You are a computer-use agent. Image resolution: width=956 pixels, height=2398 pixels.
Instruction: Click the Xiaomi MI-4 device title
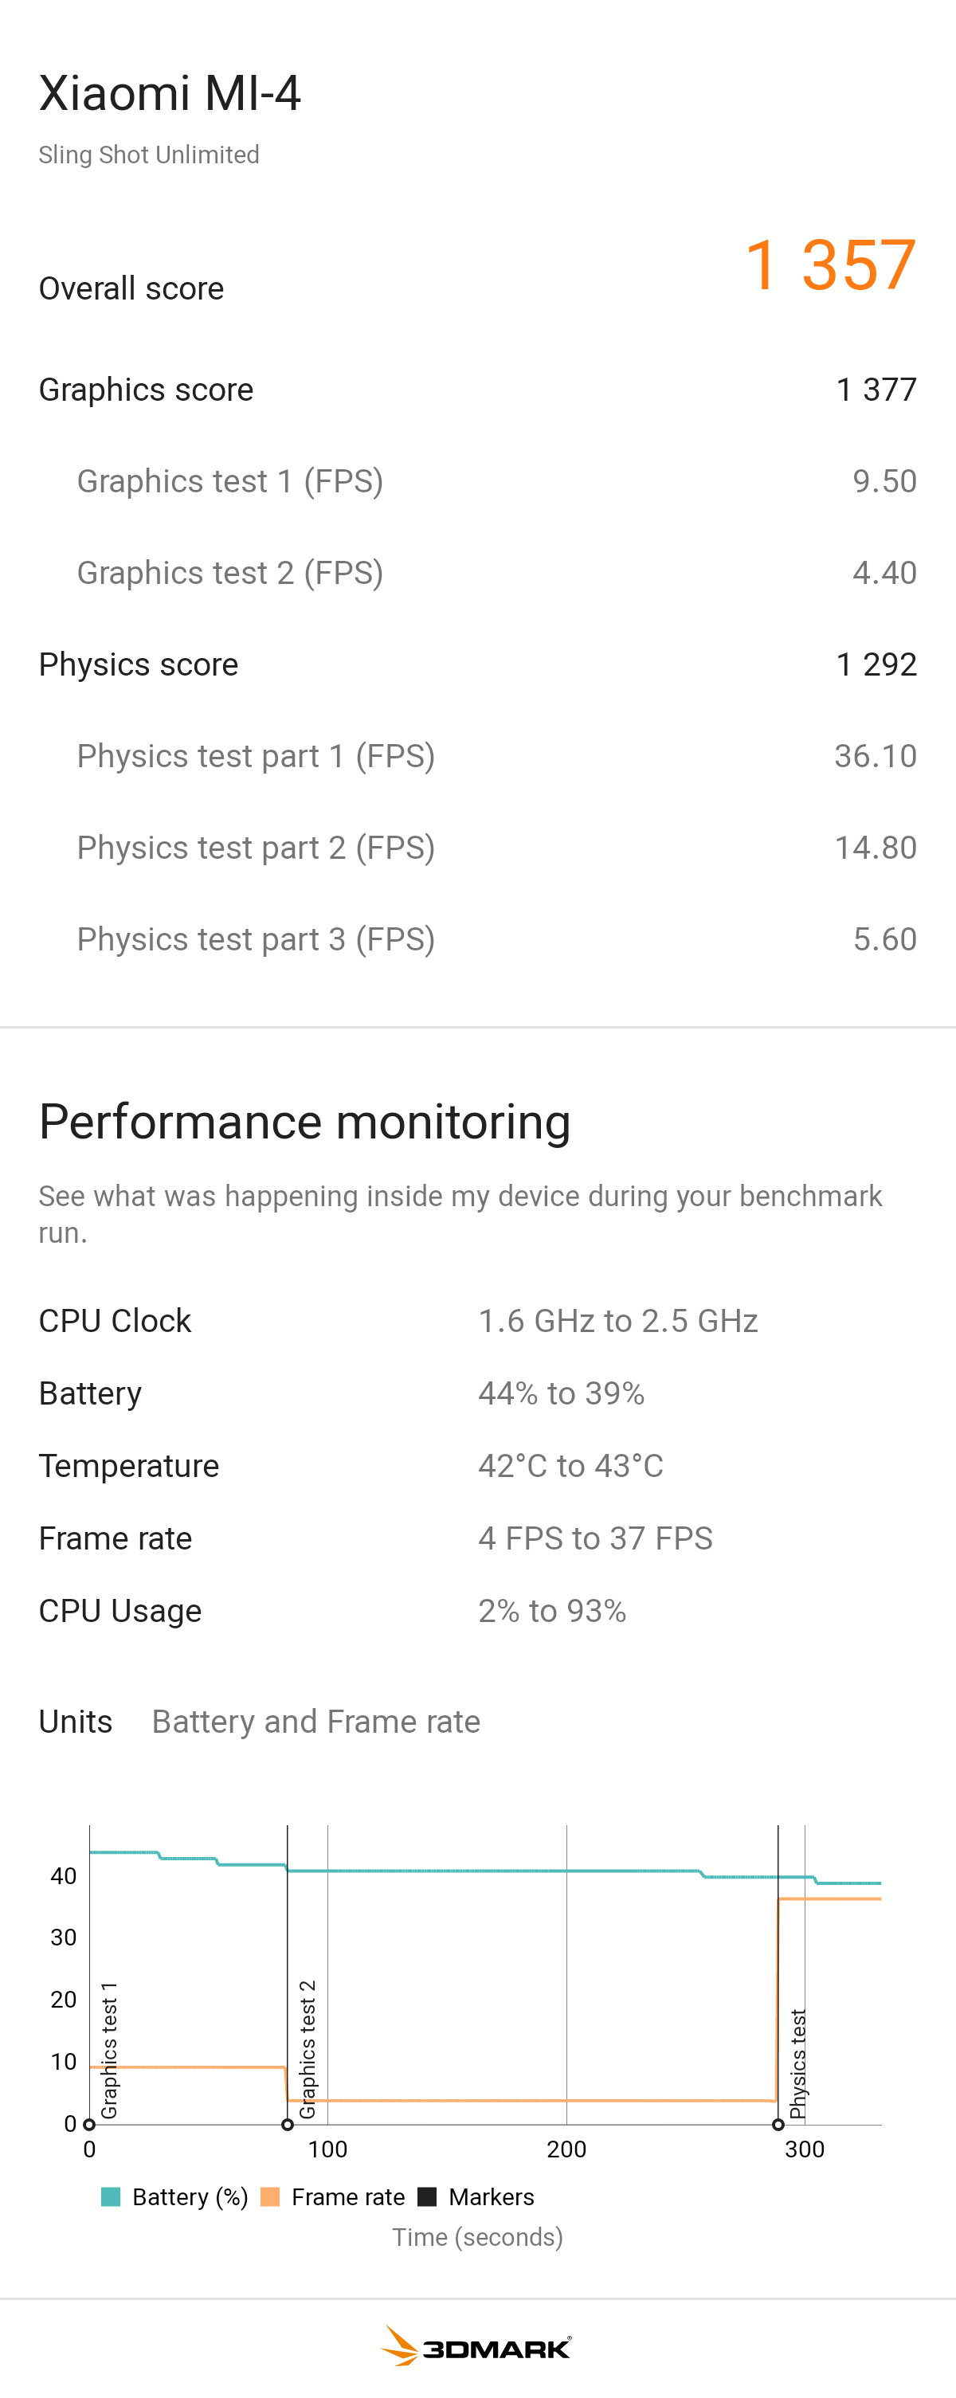tap(170, 93)
